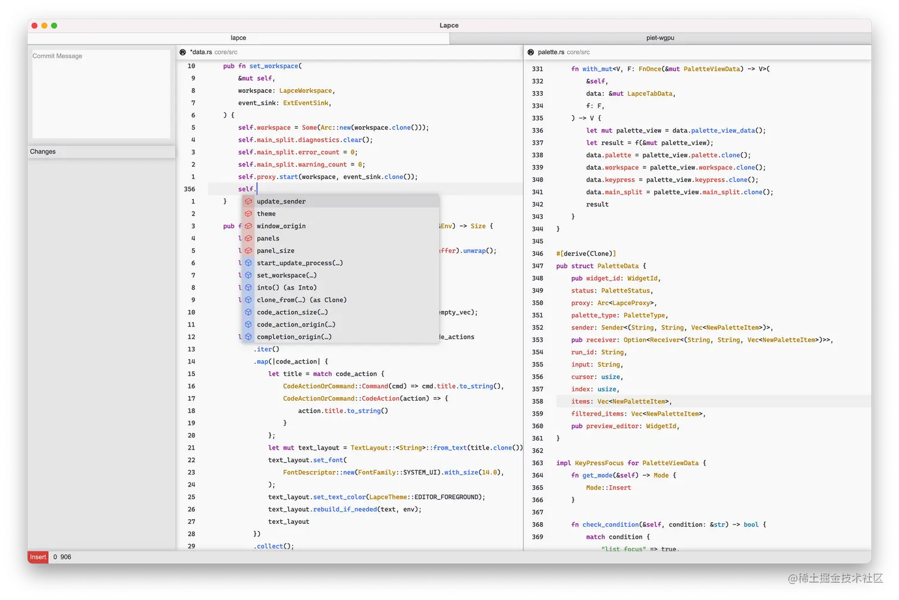This screenshot has height=600, width=899.
Task: Click 'check_condition' function in palette.rs
Action: 611,525
